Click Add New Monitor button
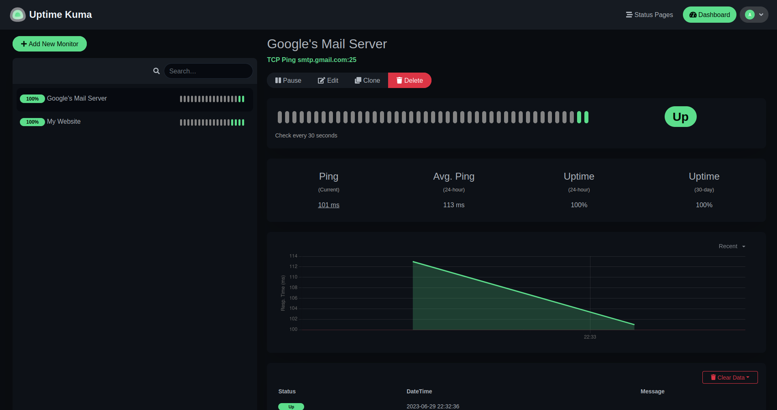Screen dimensions: 777x410 point(49,44)
